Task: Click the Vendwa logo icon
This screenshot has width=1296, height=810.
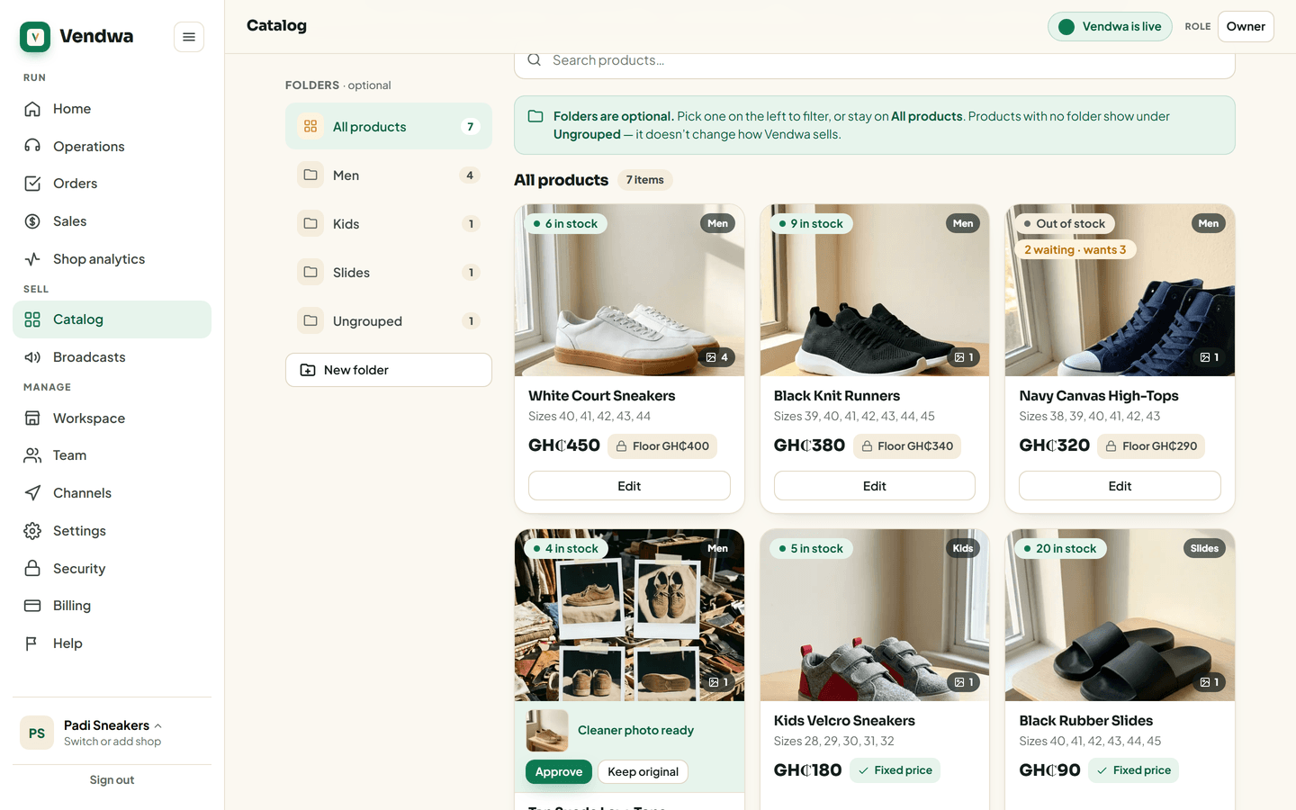Action: pos(35,37)
